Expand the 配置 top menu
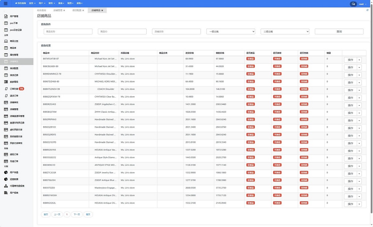The image size is (373, 227). (x=70, y=3)
